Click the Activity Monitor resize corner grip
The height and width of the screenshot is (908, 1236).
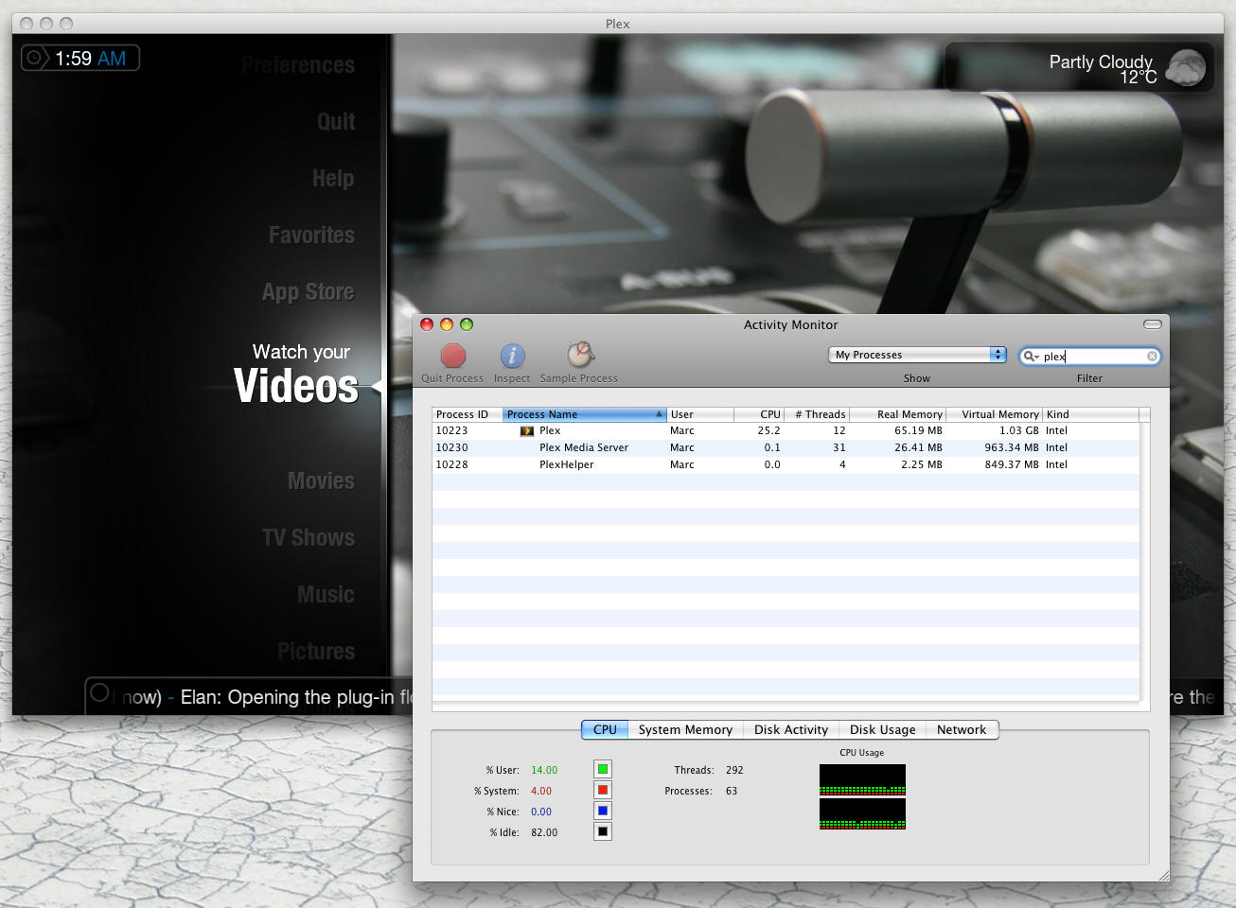(1164, 876)
